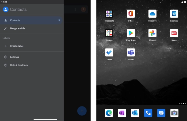
Task: Launch the Camera app
Action: coord(174,113)
